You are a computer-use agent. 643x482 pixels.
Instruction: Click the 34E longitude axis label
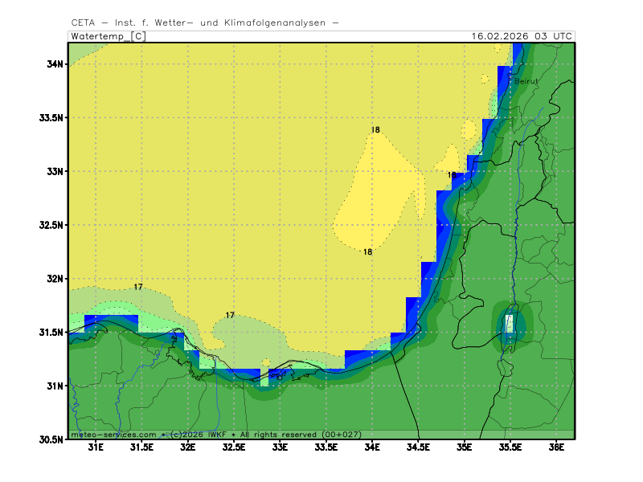372,447
